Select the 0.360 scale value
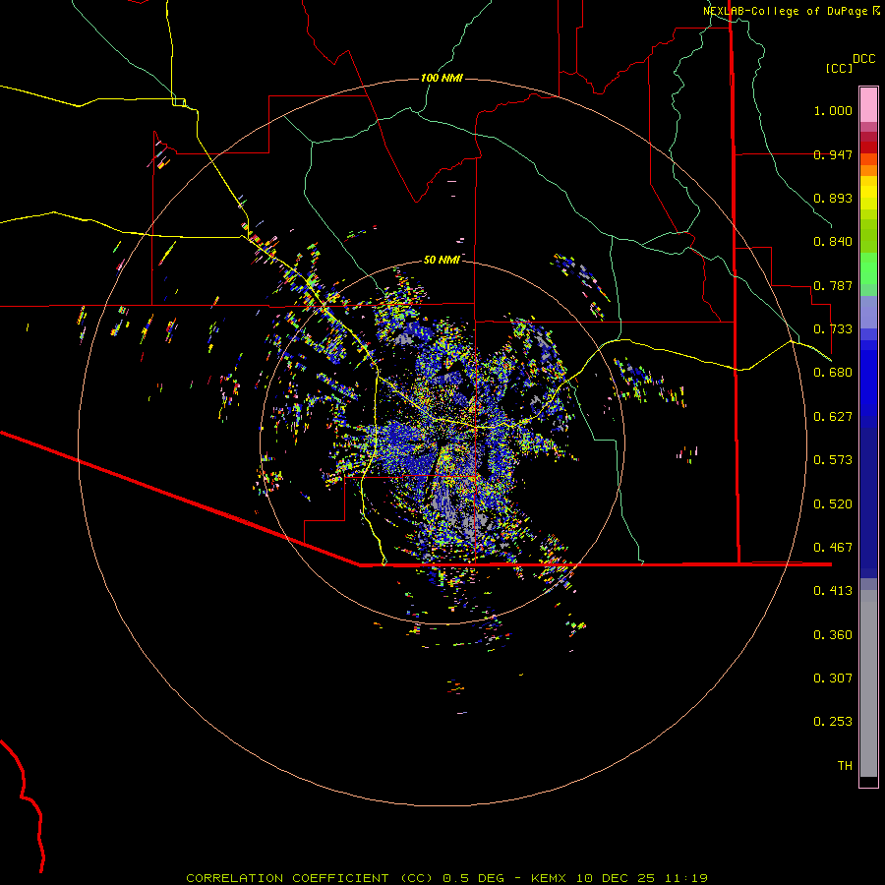 pyautogui.click(x=833, y=635)
